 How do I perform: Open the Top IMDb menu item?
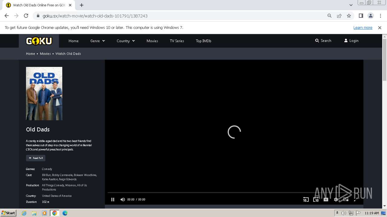203,41
